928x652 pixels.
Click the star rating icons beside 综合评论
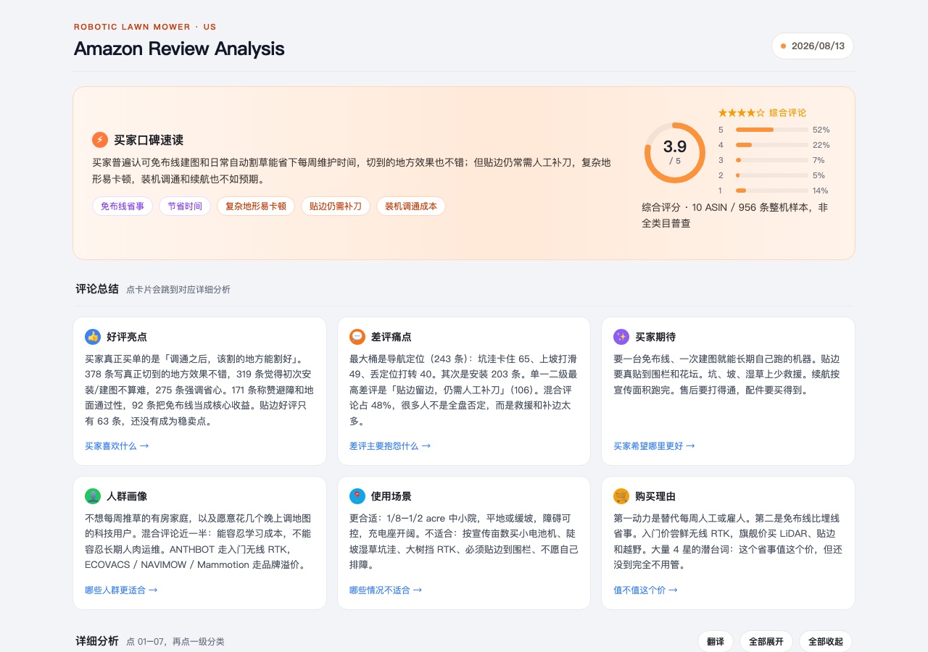[x=741, y=113]
